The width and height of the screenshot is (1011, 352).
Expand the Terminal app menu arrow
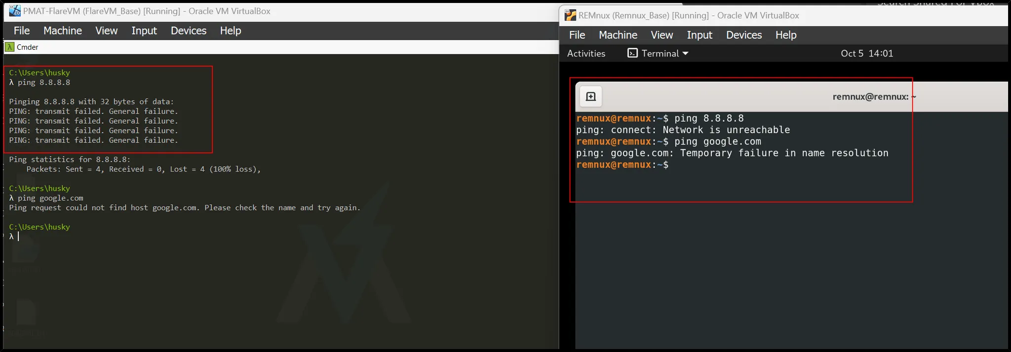[x=685, y=53]
